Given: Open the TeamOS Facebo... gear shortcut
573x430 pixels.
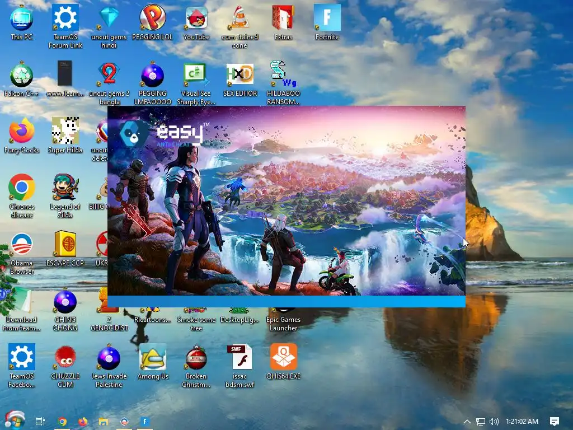Looking at the screenshot, I should point(22,366).
